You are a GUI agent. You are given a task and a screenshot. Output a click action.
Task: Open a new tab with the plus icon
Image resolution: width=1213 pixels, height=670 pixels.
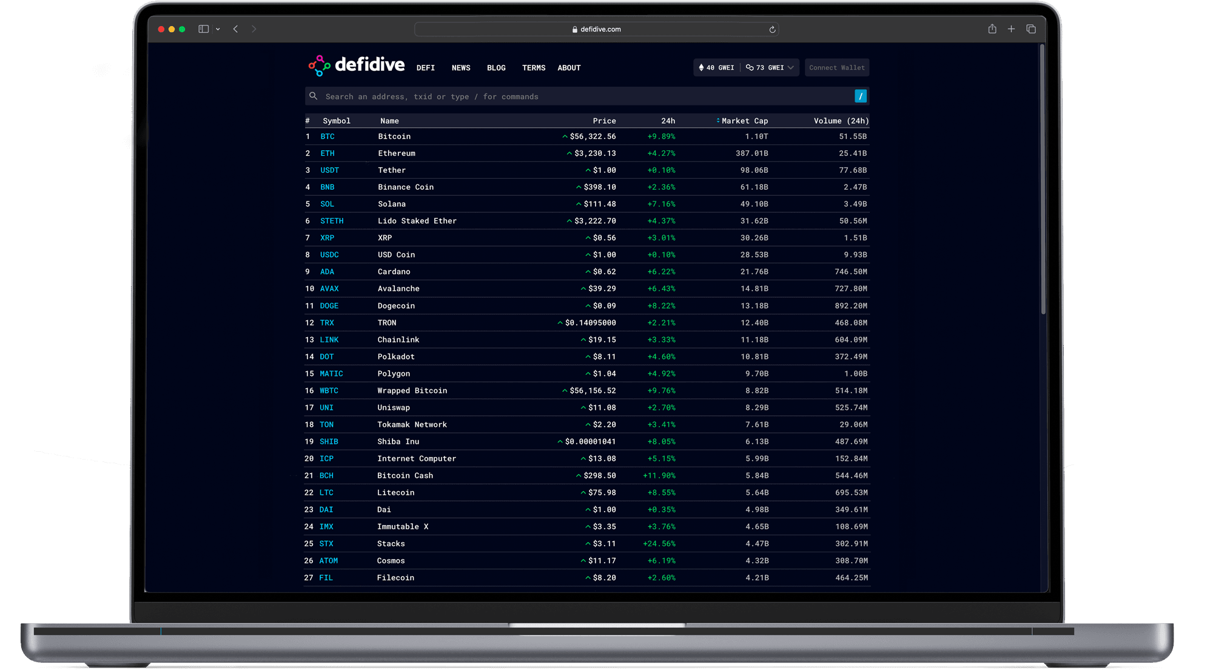[x=1011, y=28]
